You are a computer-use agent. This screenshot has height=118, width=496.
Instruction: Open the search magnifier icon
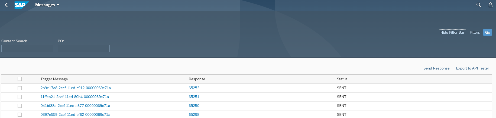pyautogui.click(x=479, y=5)
